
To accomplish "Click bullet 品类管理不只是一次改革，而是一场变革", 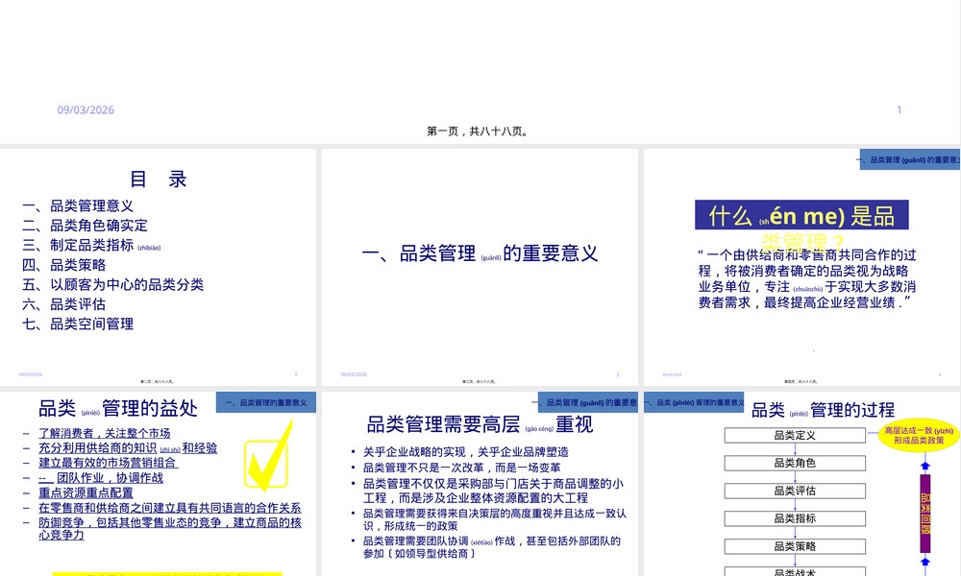I will pos(461,468).
